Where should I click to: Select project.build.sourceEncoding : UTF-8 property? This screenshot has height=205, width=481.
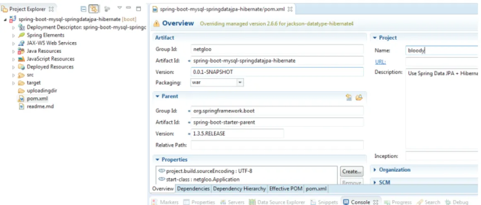pos(205,171)
